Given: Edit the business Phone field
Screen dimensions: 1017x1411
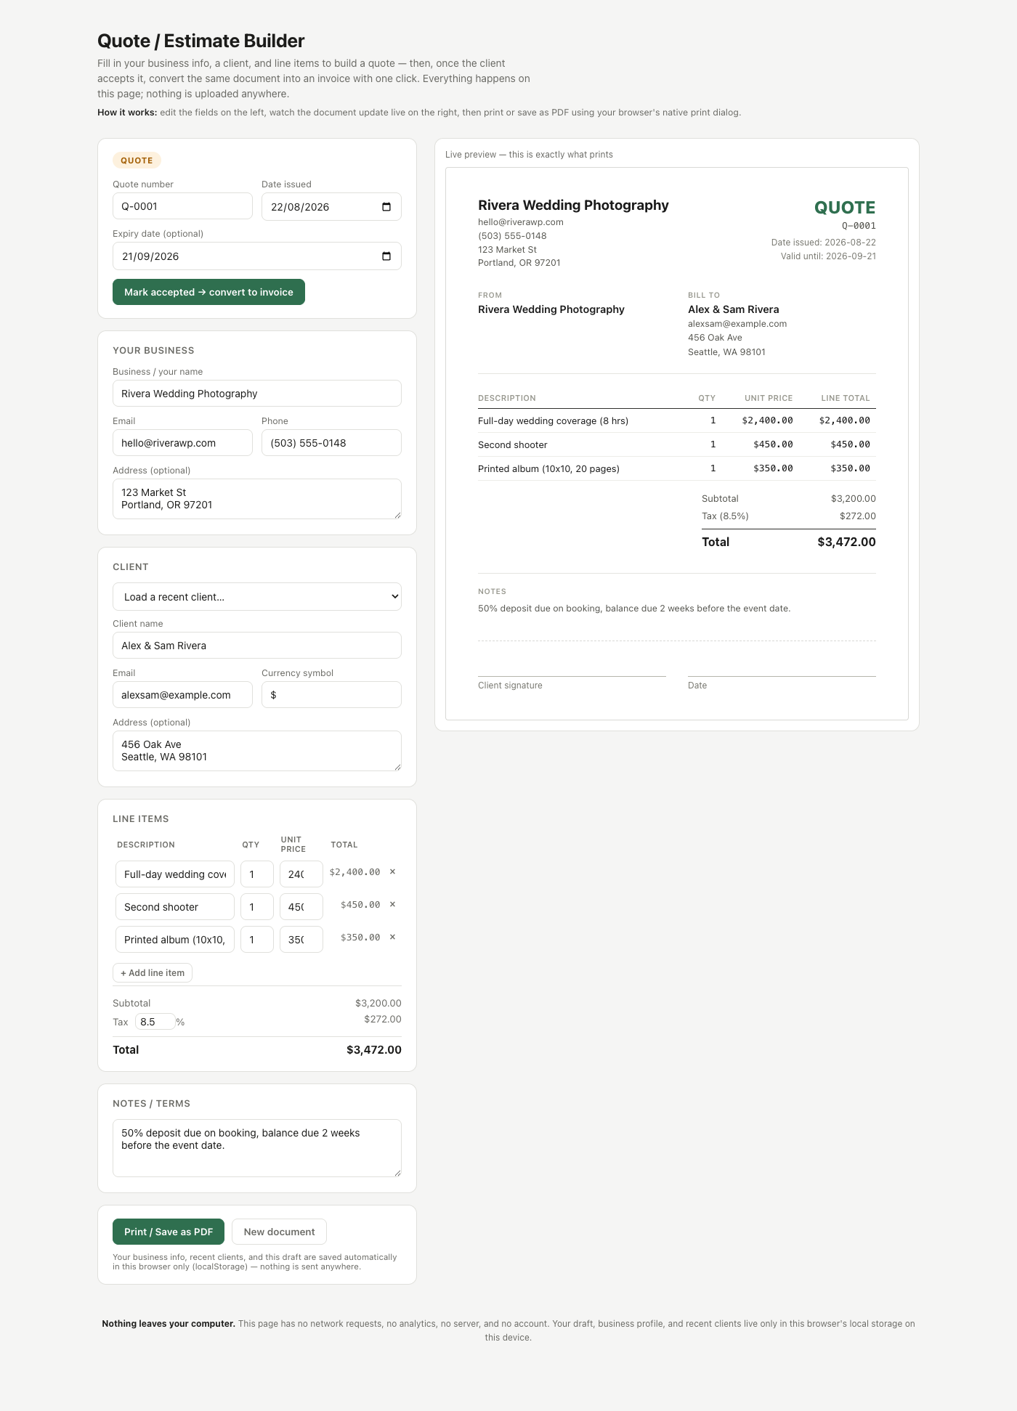Looking at the screenshot, I should click(x=331, y=443).
